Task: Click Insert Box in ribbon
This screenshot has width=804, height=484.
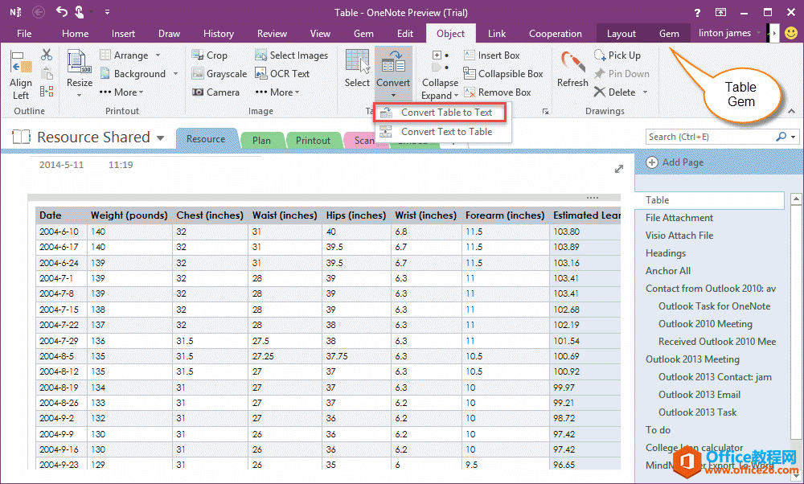Action: pyautogui.click(x=498, y=55)
